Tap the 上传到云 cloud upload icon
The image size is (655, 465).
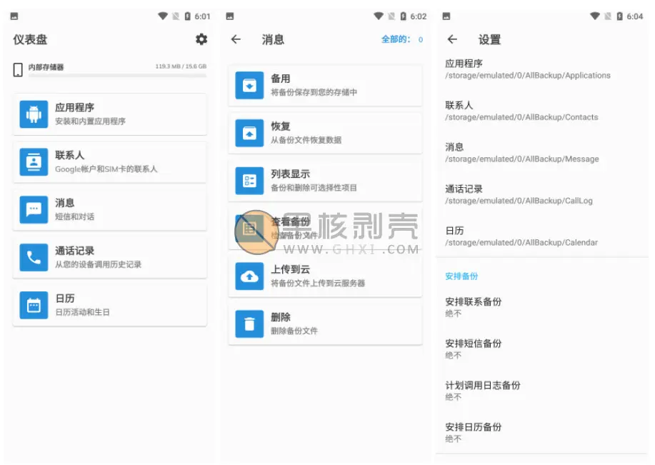(249, 276)
